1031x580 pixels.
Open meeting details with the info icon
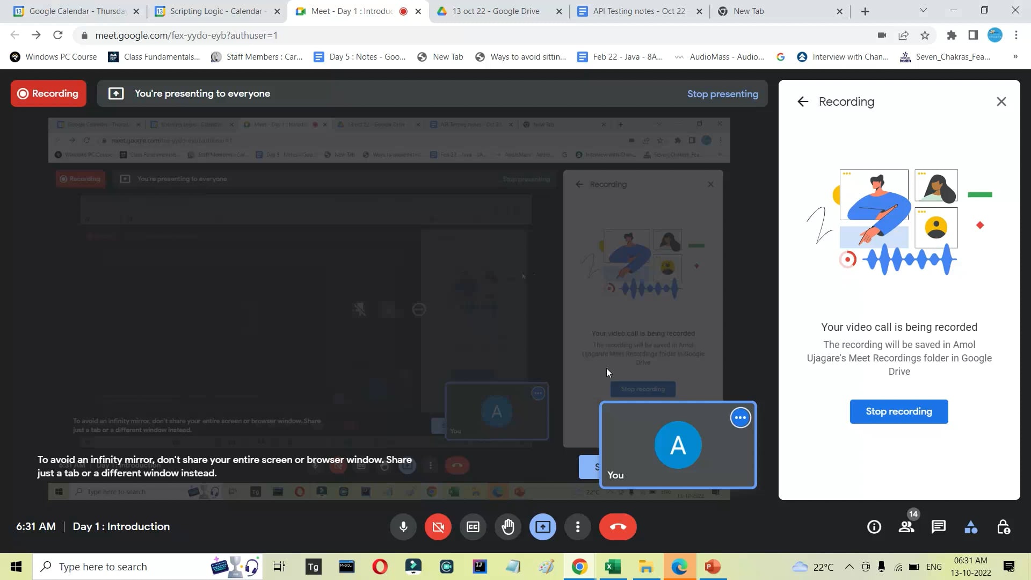[874, 527]
